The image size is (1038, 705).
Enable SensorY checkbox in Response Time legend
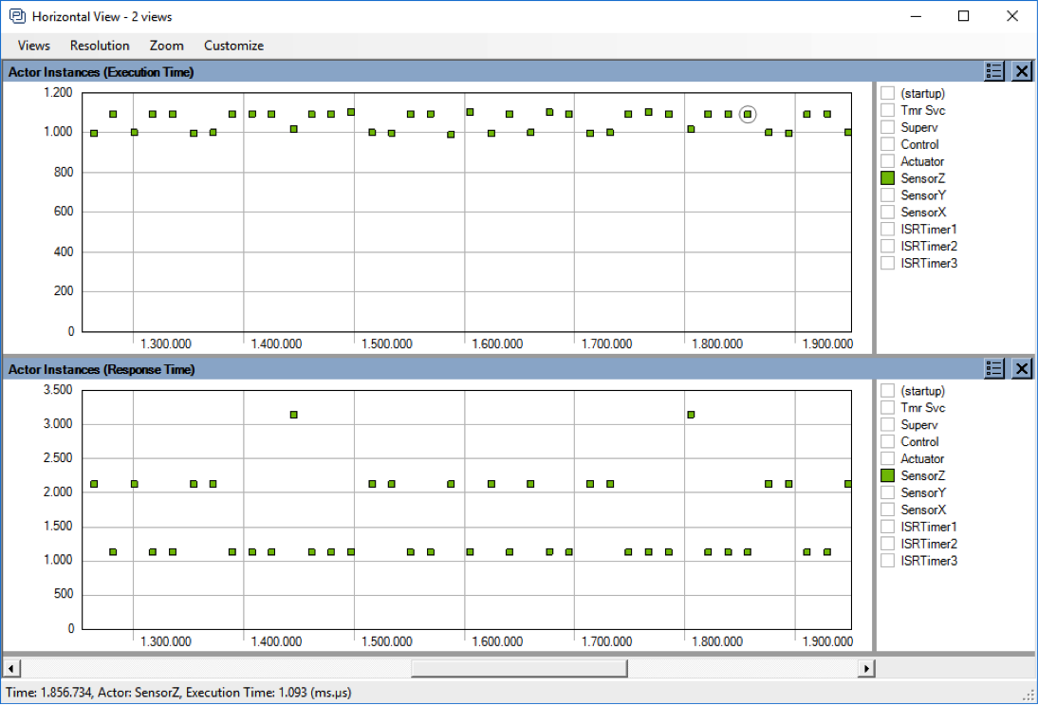[x=888, y=492]
